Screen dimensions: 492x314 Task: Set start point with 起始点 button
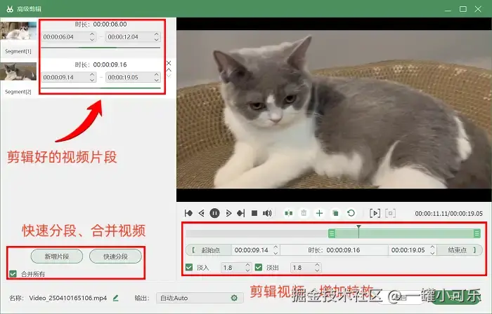pos(209,250)
